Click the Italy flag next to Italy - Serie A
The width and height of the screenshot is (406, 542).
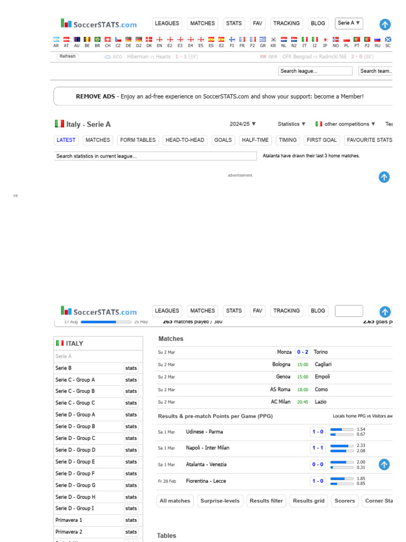tap(59, 124)
